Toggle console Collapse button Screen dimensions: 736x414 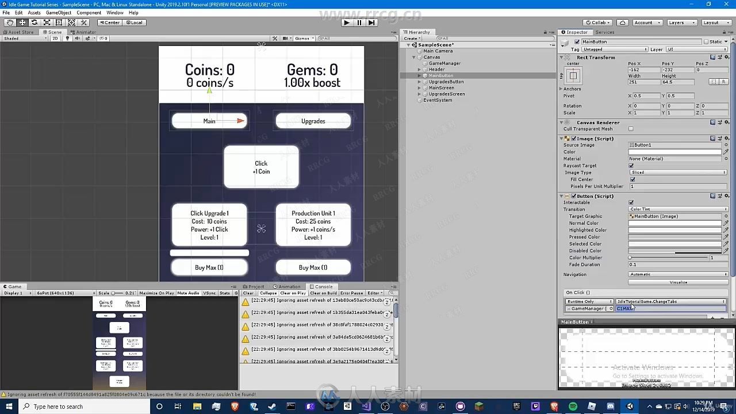point(268,293)
